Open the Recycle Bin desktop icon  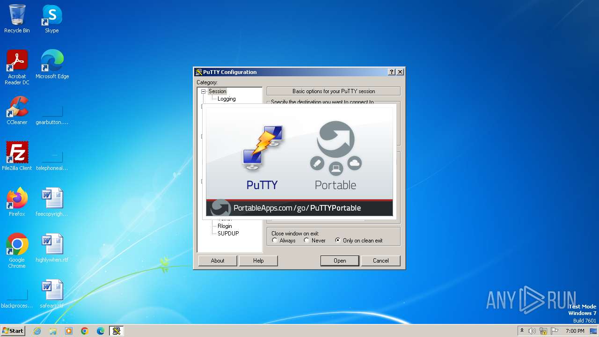coord(17,19)
